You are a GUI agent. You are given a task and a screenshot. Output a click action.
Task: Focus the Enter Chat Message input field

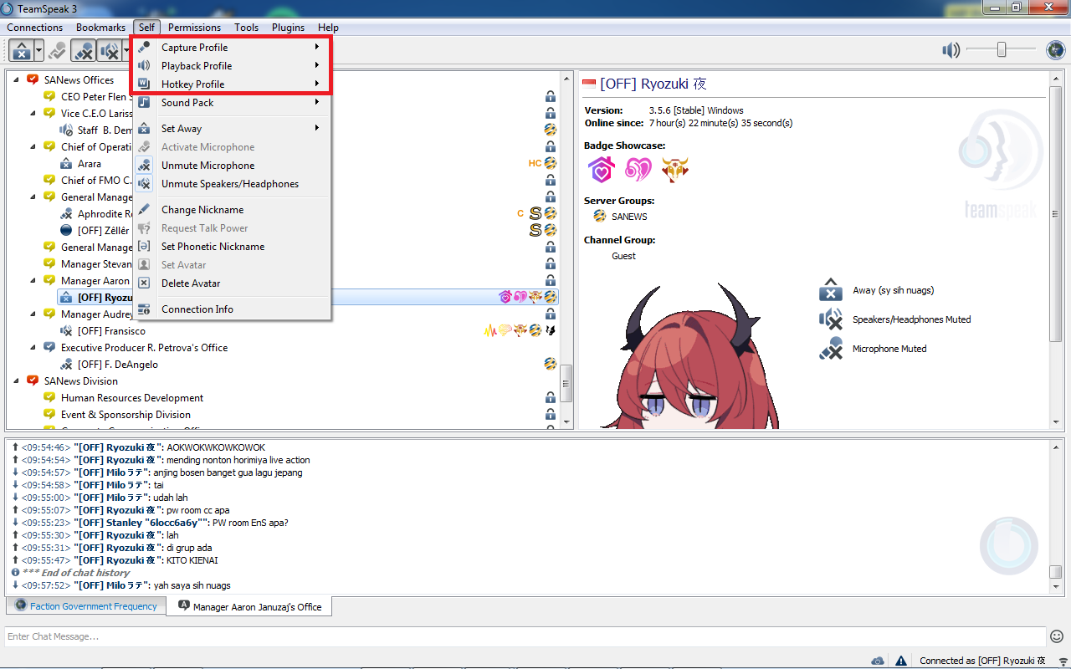pyautogui.click(x=525, y=636)
